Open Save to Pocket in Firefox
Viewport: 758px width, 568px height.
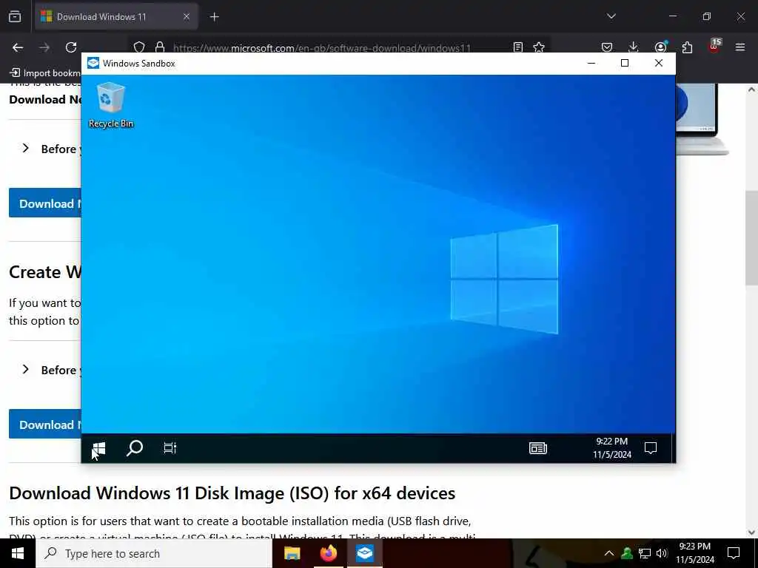(x=607, y=47)
